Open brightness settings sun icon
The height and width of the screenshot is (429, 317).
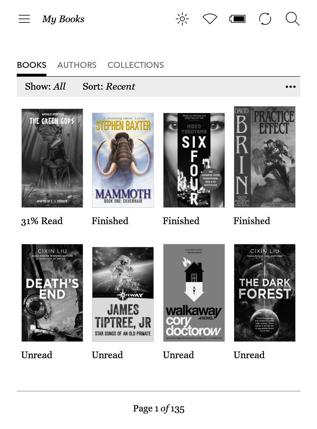182,19
